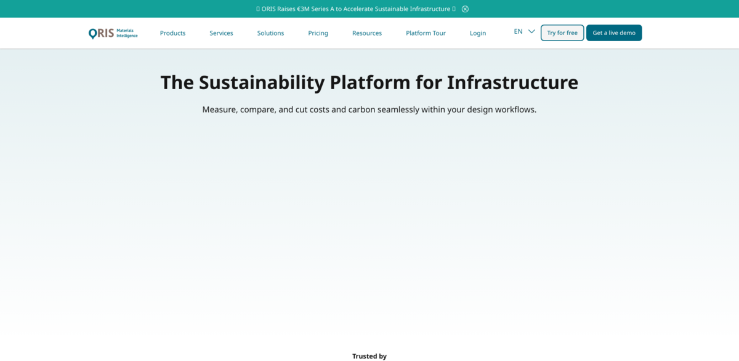Open the Login page
Viewport: 739px width, 361px height.
point(478,33)
